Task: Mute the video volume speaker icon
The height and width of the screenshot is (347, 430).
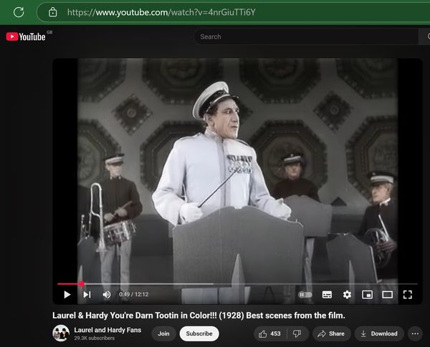Action: pyautogui.click(x=107, y=294)
